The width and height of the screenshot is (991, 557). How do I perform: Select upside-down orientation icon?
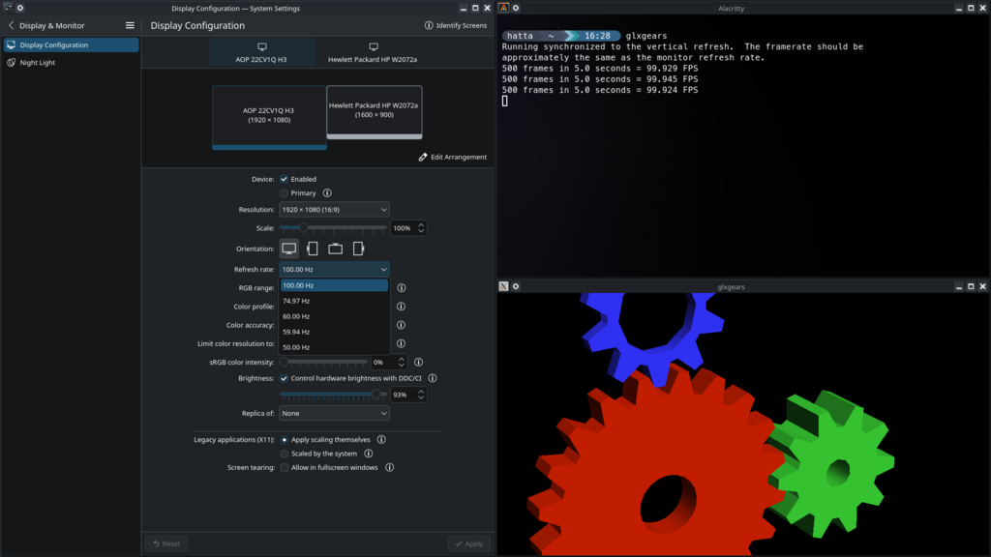(336, 249)
